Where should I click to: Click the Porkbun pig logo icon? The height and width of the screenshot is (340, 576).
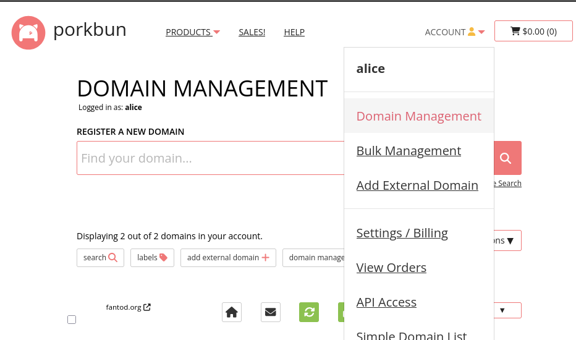28,33
